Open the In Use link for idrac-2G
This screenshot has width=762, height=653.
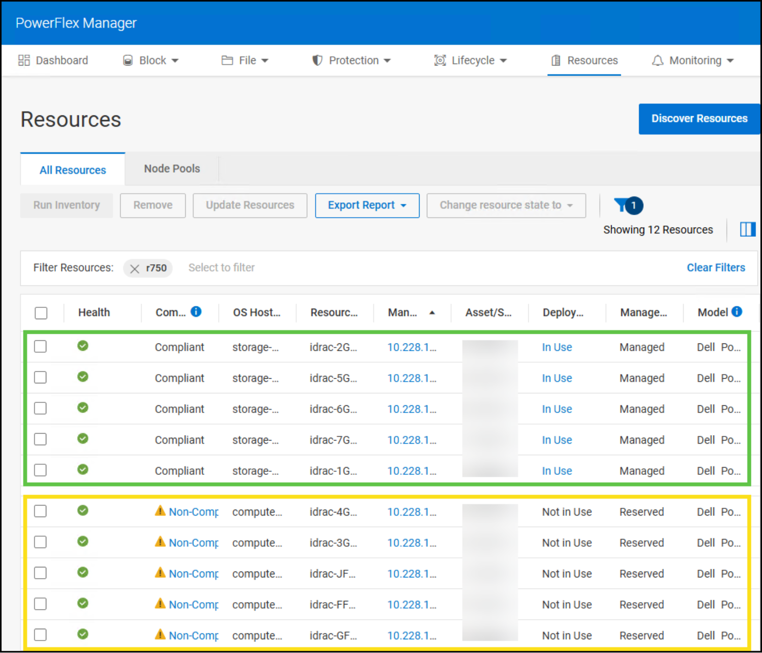point(557,347)
